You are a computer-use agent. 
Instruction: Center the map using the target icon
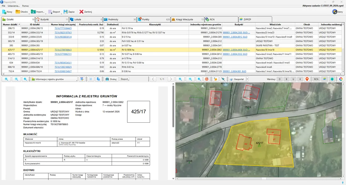coord(207,79)
